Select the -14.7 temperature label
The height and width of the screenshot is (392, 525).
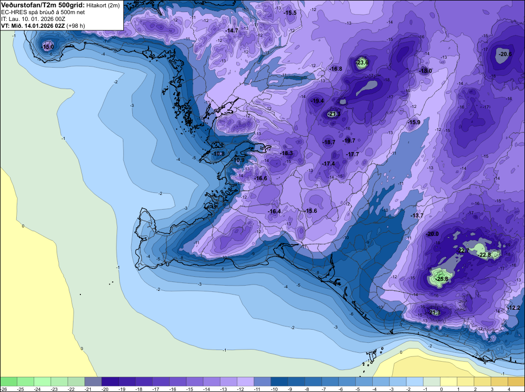pyautogui.click(x=232, y=30)
